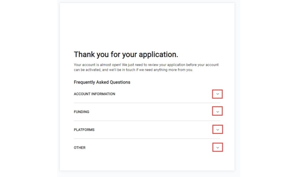
Task: Select the FUNDING section label
Action: click(x=81, y=112)
